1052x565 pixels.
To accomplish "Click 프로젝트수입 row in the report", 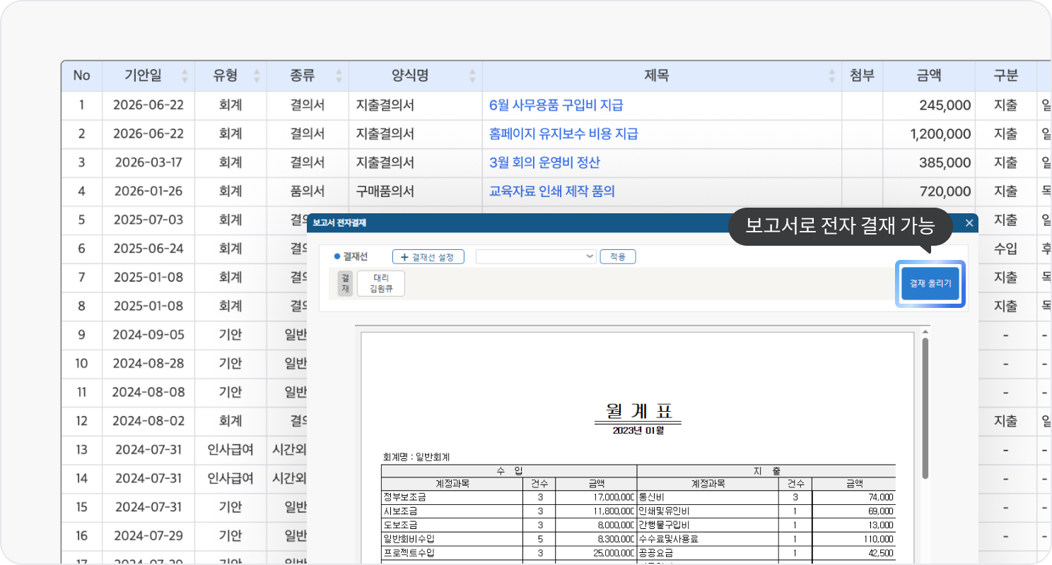I will coord(509,552).
